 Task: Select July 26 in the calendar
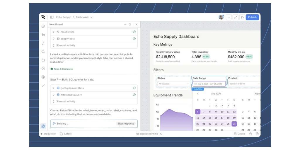(x=234, y=124)
